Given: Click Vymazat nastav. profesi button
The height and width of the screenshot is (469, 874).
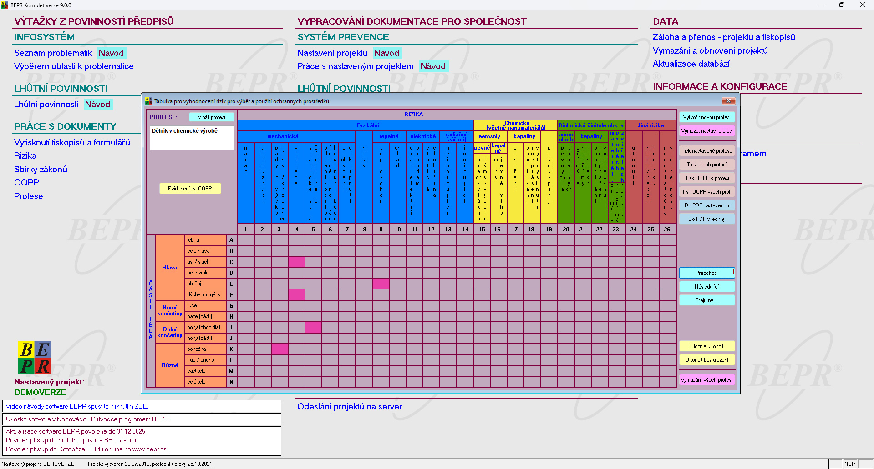Looking at the screenshot, I should point(707,131).
